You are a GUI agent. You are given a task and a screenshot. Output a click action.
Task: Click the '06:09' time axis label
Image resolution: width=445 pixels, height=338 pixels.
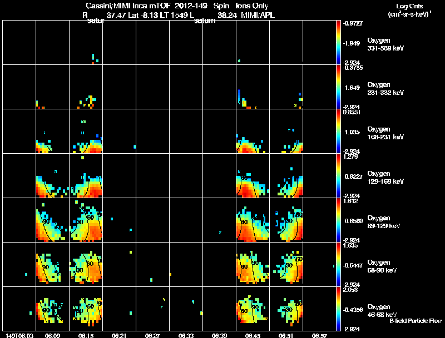52,336
